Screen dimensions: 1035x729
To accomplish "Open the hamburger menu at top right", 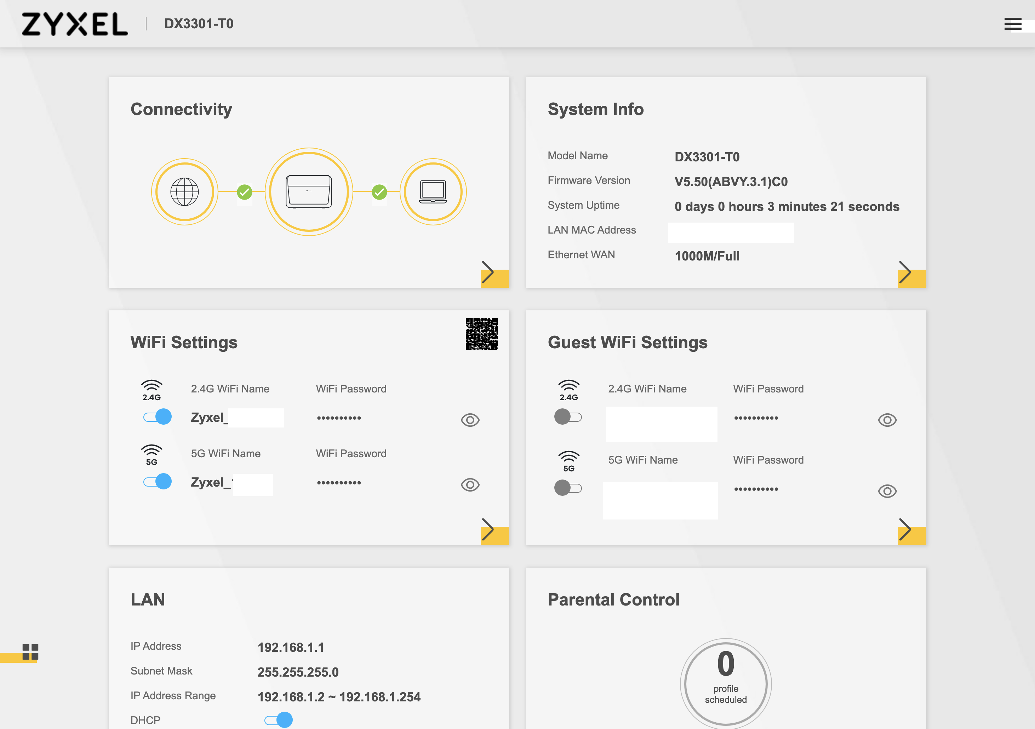I will pyautogui.click(x=1012, y=24).
